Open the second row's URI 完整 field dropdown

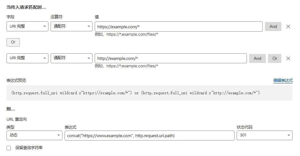pos(27,58)
